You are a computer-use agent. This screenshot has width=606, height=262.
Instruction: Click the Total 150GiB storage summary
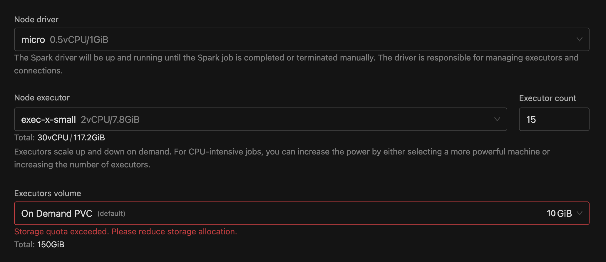[x=39, y=244]
